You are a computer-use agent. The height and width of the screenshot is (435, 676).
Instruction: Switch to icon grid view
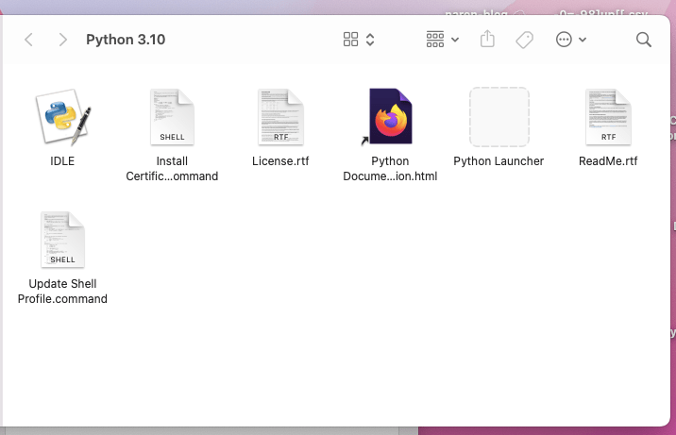pos(350,40)
